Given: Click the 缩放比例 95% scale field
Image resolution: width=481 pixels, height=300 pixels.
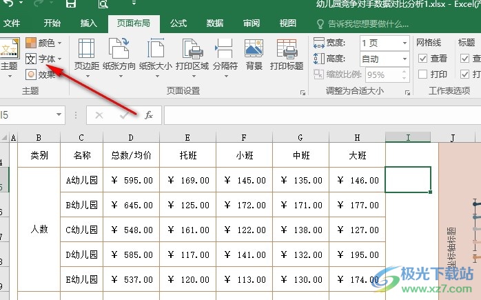Looking at the screenshot, I should pyautogui.click(x=382, y=74).
